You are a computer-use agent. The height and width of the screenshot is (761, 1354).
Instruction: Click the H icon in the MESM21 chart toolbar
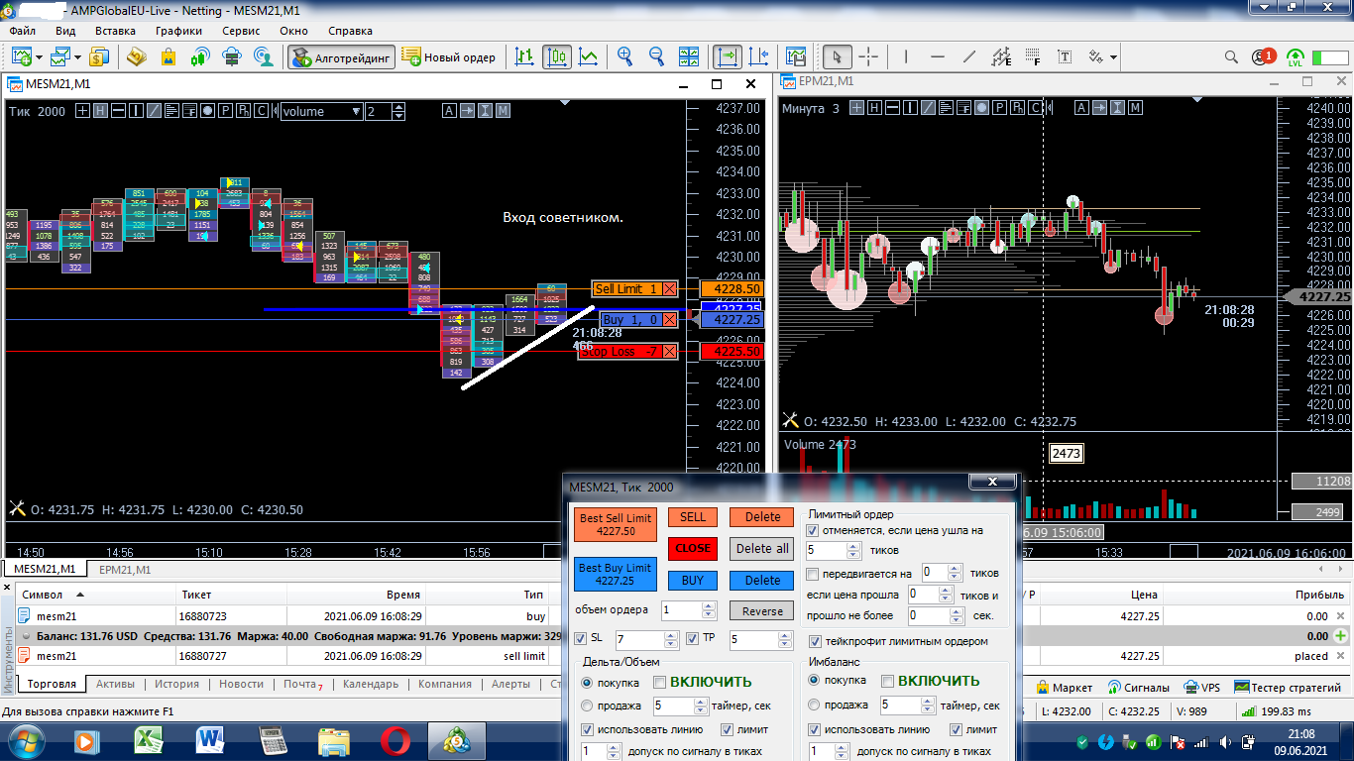100,111
